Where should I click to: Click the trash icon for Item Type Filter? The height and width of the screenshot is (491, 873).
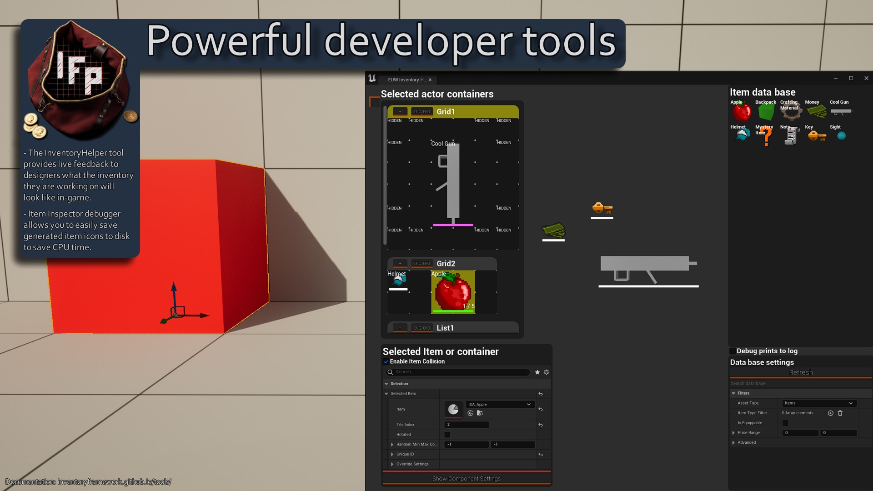point(840,413)
